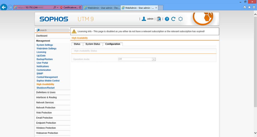Open the Notifications link
Image resolution: width=257 pixels, height=137 pixels.
43,66
